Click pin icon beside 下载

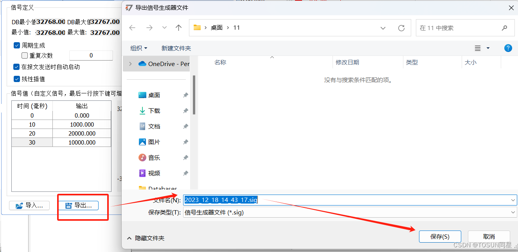186,111
